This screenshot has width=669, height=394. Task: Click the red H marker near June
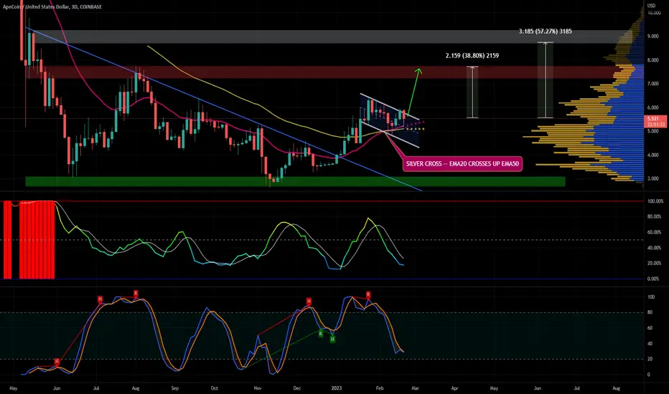57,362
